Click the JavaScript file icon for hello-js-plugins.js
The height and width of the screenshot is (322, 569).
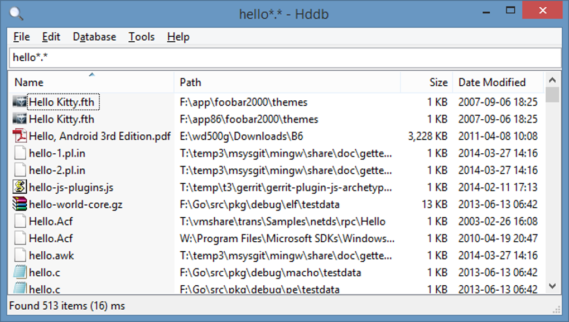(x=20, y=187)
